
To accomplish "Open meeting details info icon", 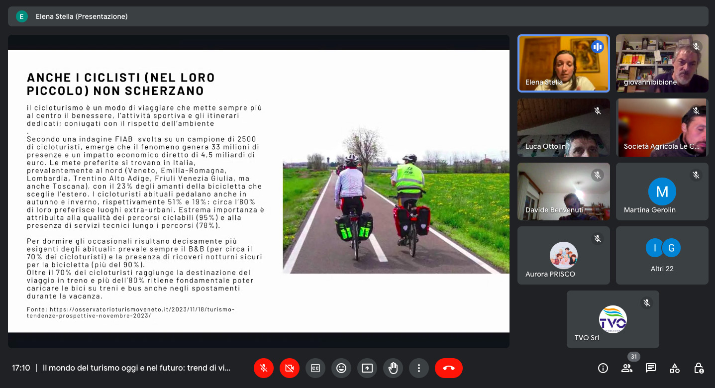I will pos(603,368).
